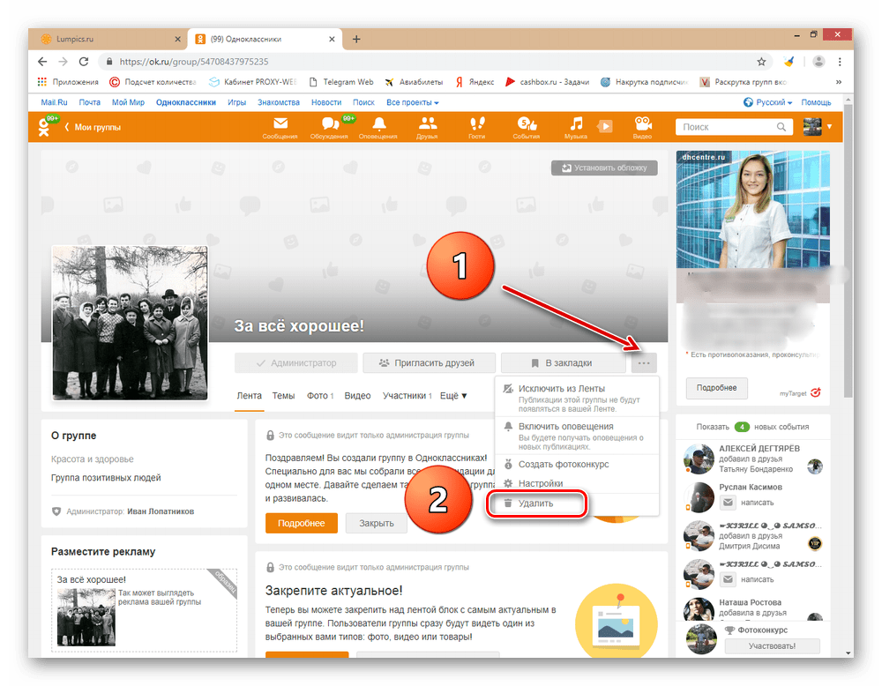Switch to the Темы tab
The width and height of the screenshot is (882, 686).
point(283,396)
